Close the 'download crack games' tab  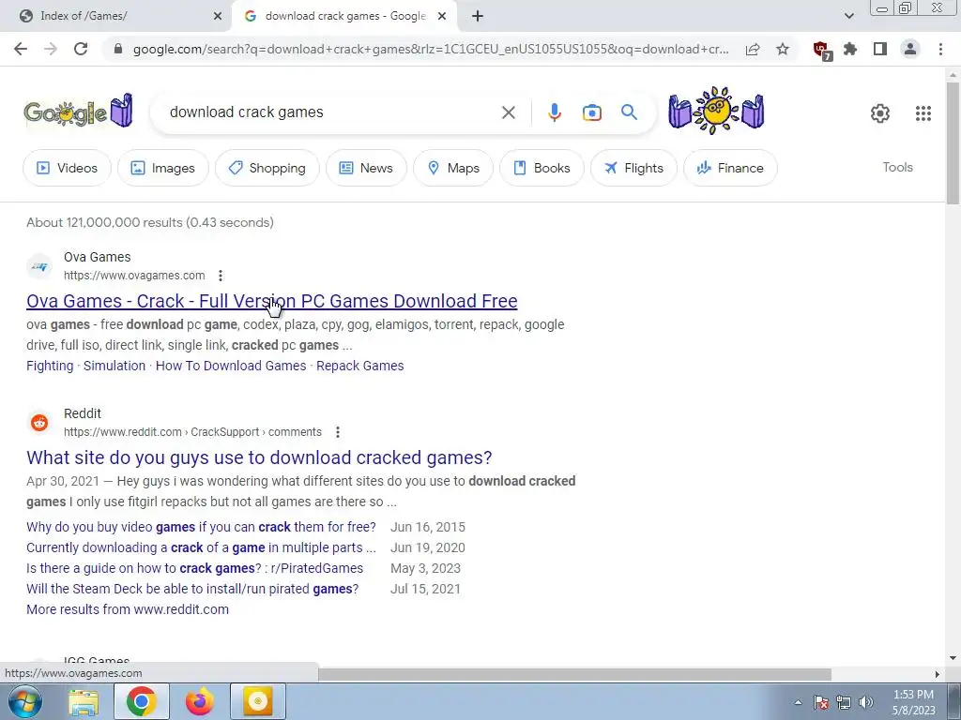[442, 17]
